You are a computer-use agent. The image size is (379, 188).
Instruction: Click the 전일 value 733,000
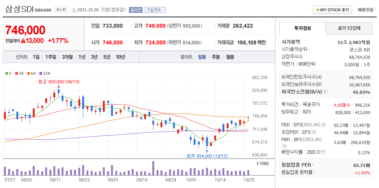[113, 26]
